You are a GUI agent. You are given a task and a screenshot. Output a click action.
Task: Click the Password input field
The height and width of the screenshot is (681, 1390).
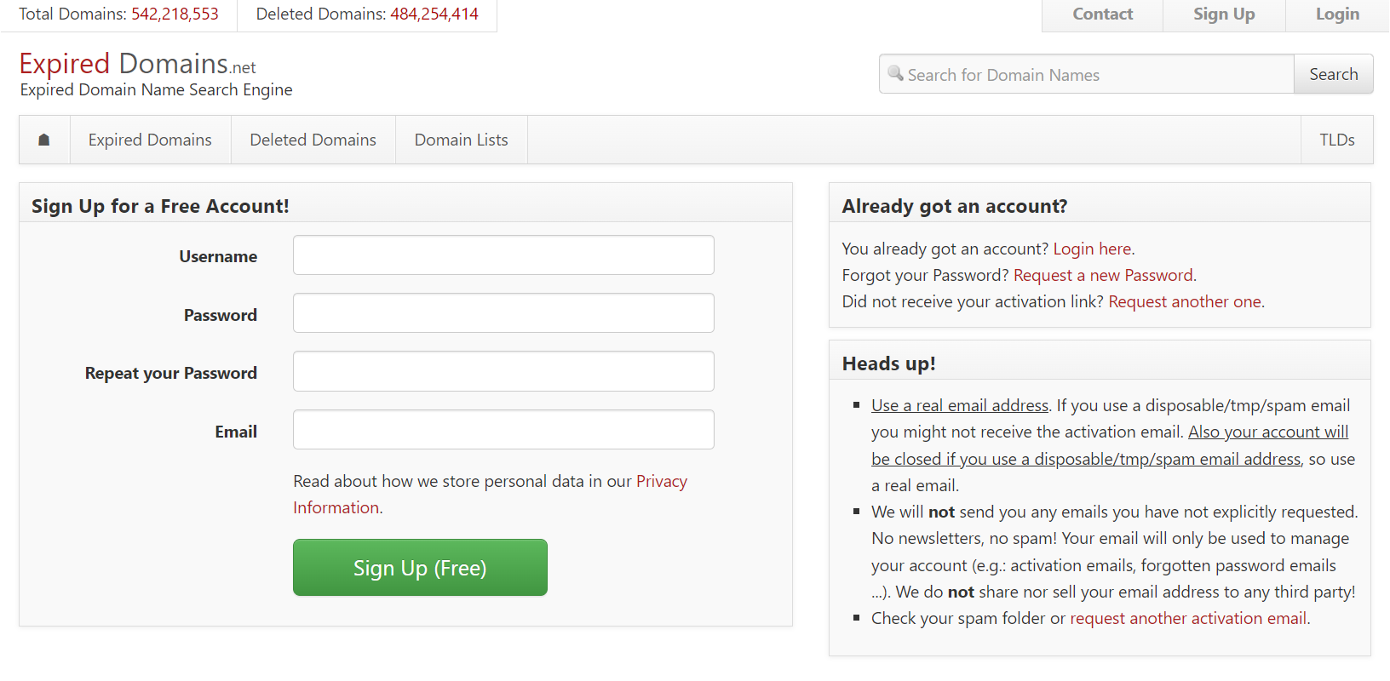coord(503,313)
